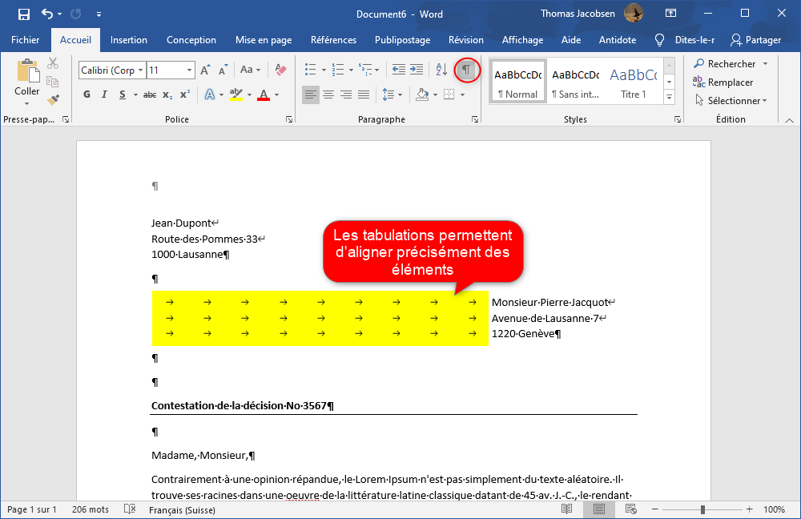Go to the Références tab
The height and width of the screenshot is (519, 801).
(x=333, y=40)
